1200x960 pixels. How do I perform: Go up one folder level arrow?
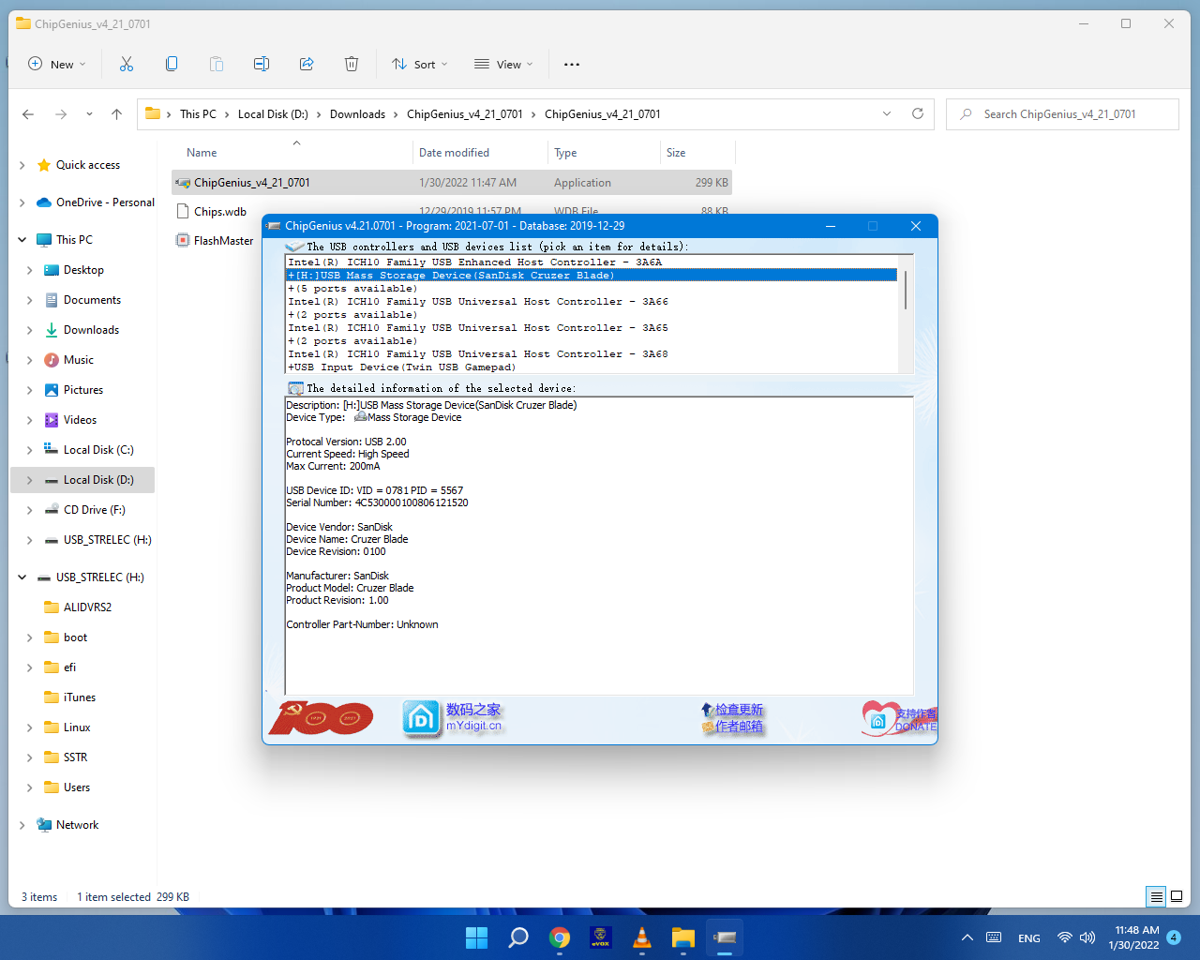tap(116, 114)
